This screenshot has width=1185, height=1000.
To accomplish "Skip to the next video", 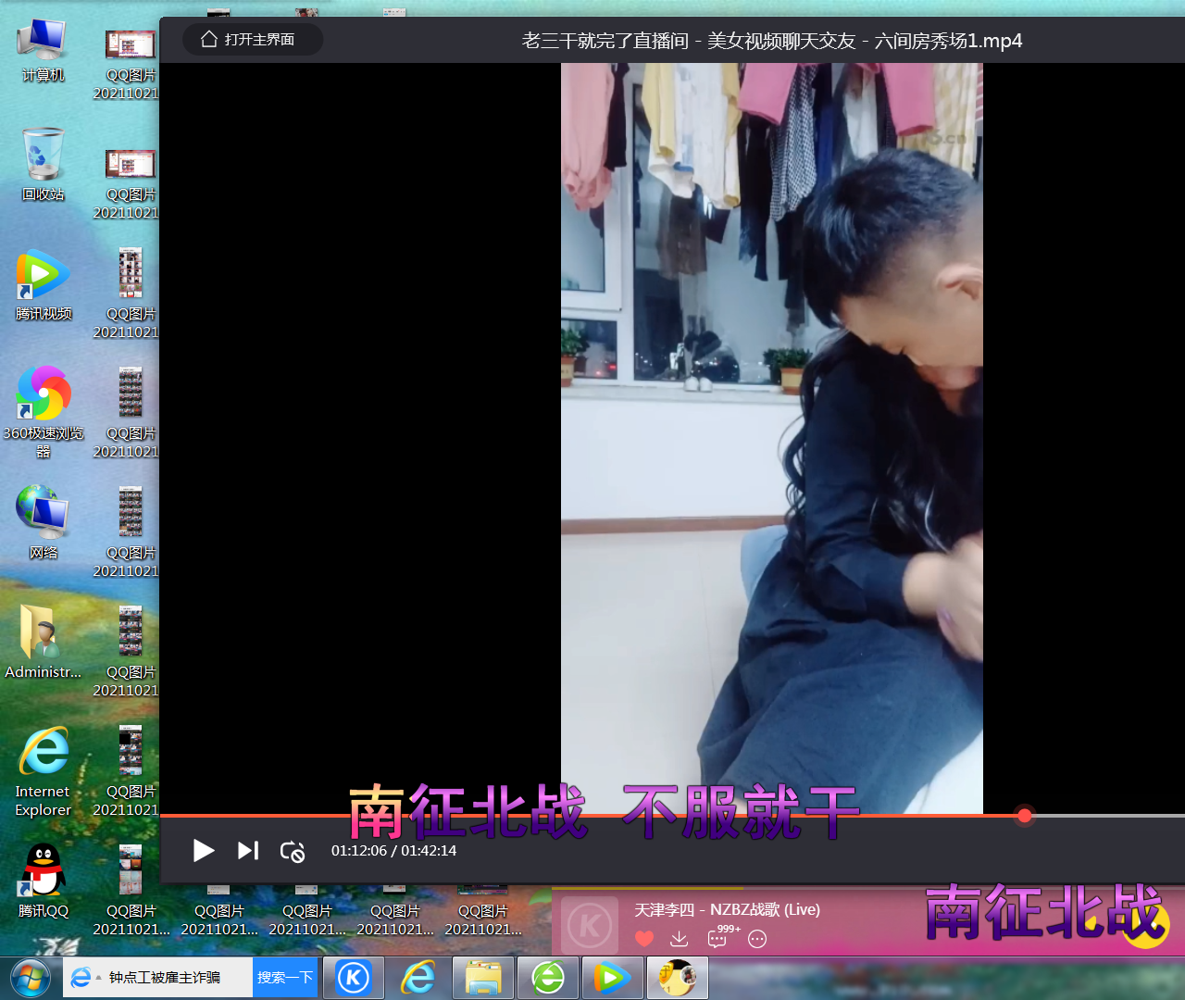I will [248, 850].
